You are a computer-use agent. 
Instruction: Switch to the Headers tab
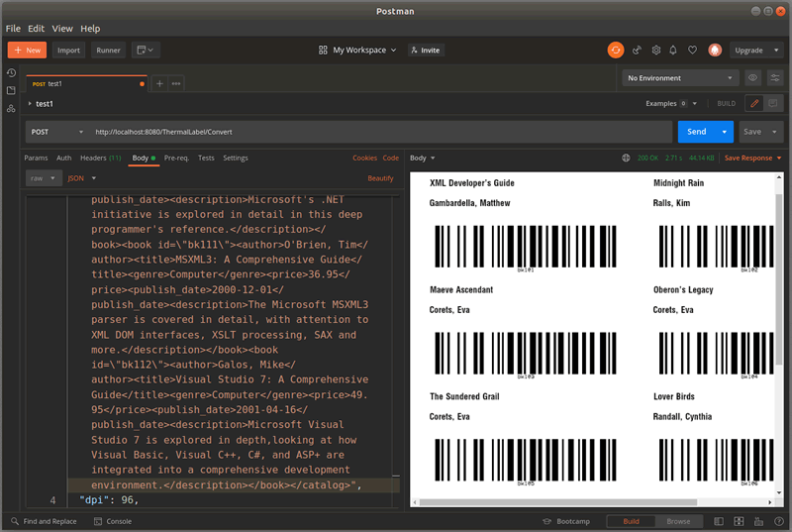click(x=100, y=158)
